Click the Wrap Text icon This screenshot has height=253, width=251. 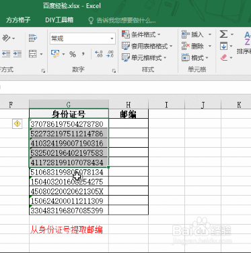point(33,38)
